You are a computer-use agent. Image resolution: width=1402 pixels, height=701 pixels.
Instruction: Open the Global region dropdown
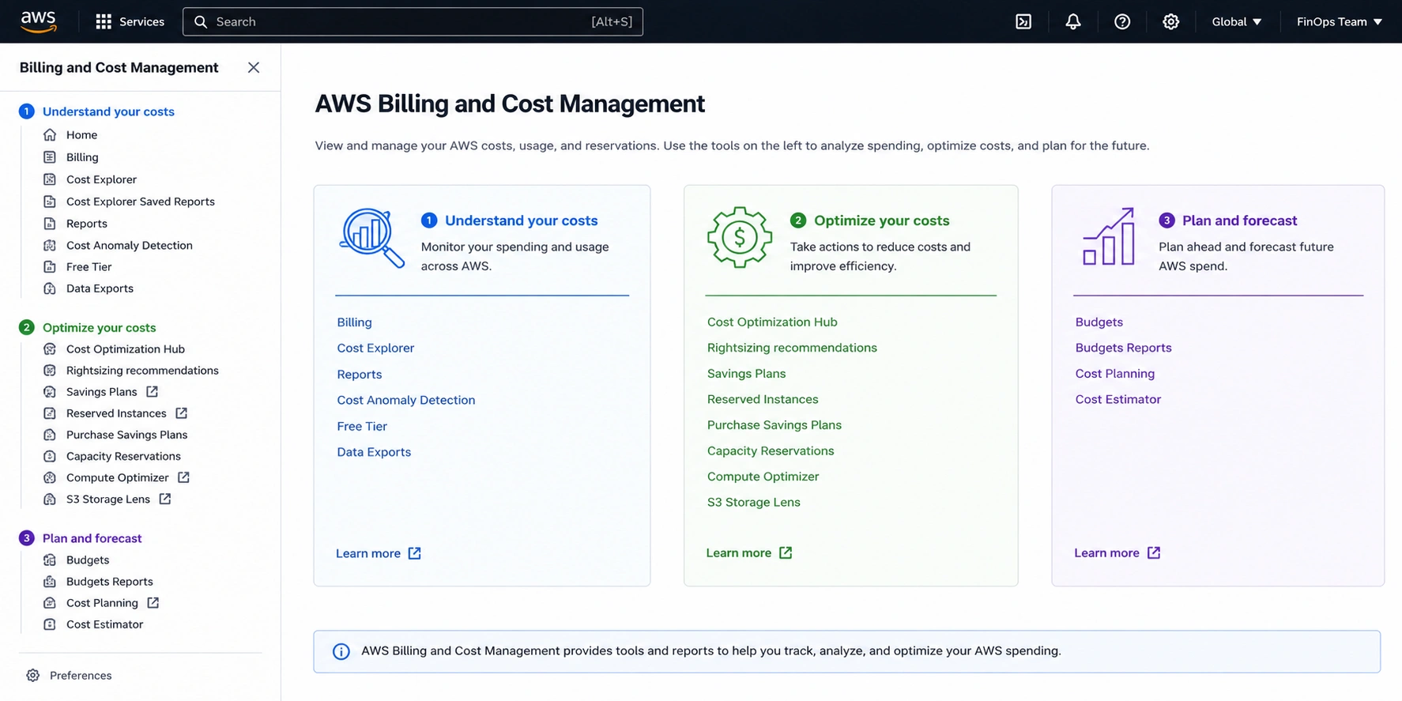[1237, 21]
